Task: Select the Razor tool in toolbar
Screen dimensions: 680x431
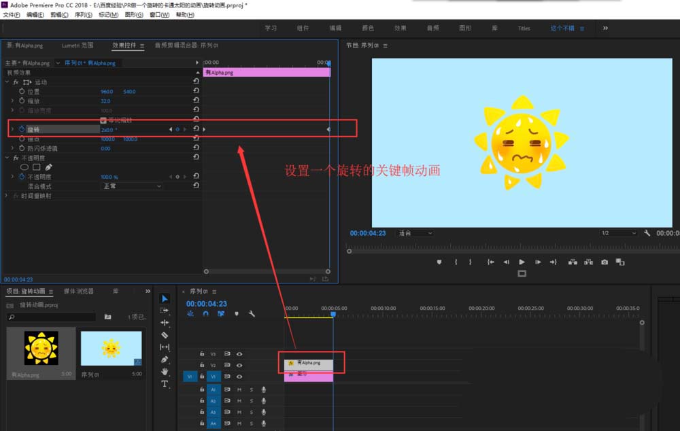Action: pos(165,334)
